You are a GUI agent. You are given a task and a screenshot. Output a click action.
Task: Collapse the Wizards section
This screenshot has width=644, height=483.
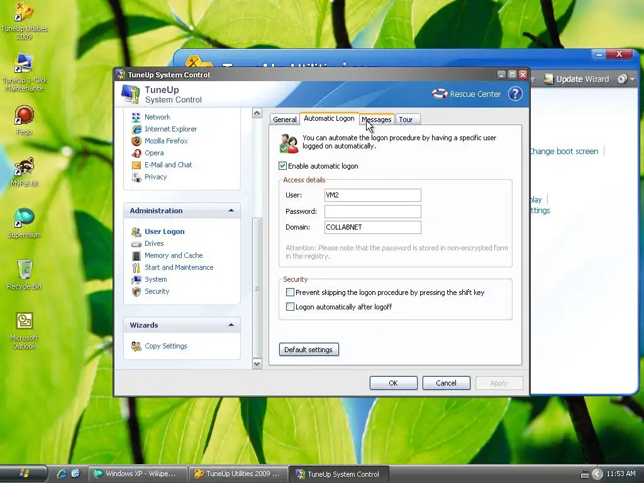pyautogui.click(x=231, y=325)
